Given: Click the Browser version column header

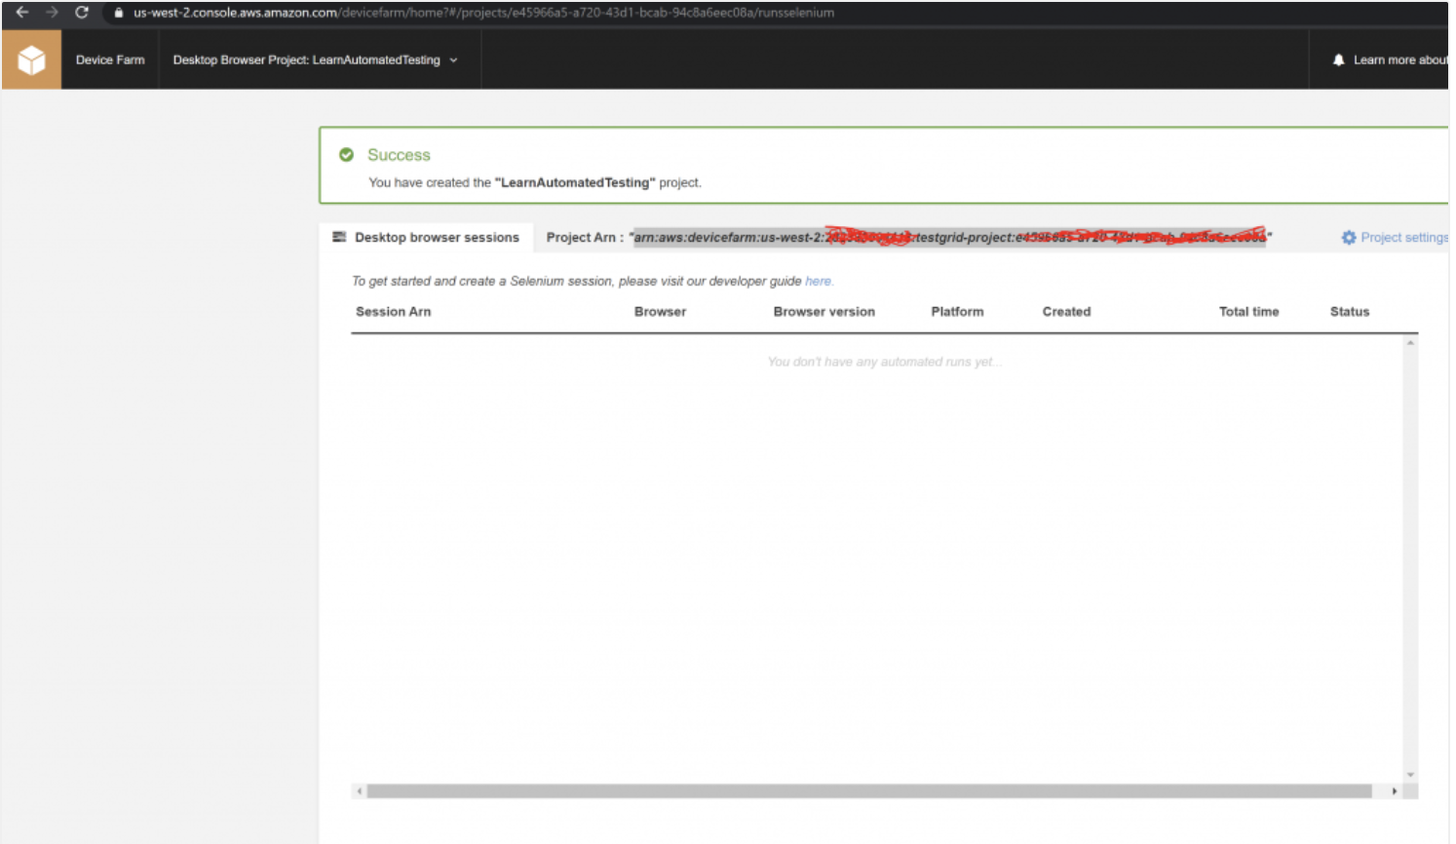Looking at the screenshot, I should click(x=824, y=312).
